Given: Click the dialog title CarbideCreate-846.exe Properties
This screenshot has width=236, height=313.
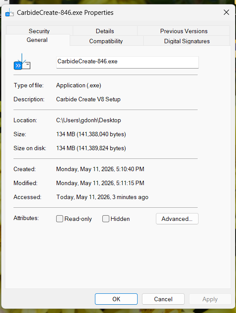Looking at the screenshot, I should [65, 13].
